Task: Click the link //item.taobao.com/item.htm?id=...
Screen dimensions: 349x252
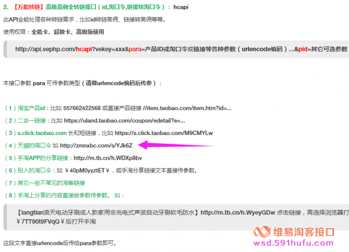Action: [187, 108]
